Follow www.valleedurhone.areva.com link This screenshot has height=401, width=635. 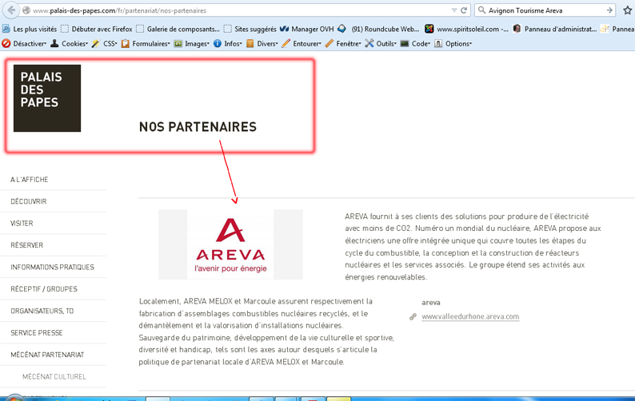click(470, 316)
